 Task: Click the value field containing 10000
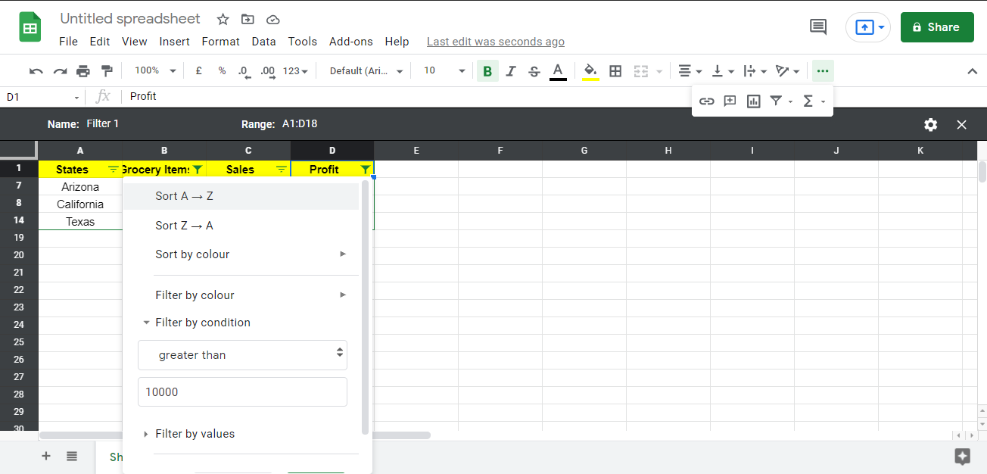(242, 392)
